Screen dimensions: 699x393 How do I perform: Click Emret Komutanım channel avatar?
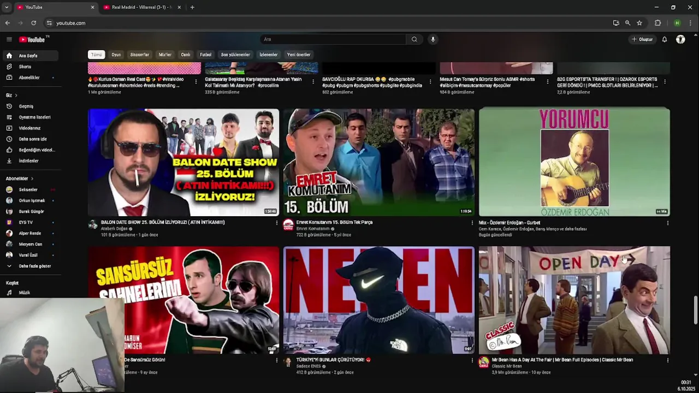(288, 224)
